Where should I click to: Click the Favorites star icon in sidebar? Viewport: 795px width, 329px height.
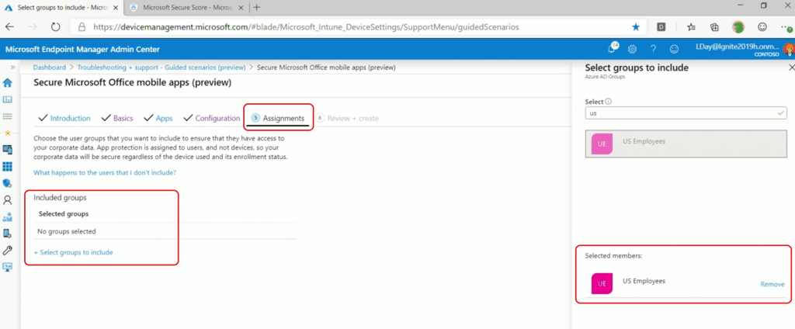click(8, 133)
